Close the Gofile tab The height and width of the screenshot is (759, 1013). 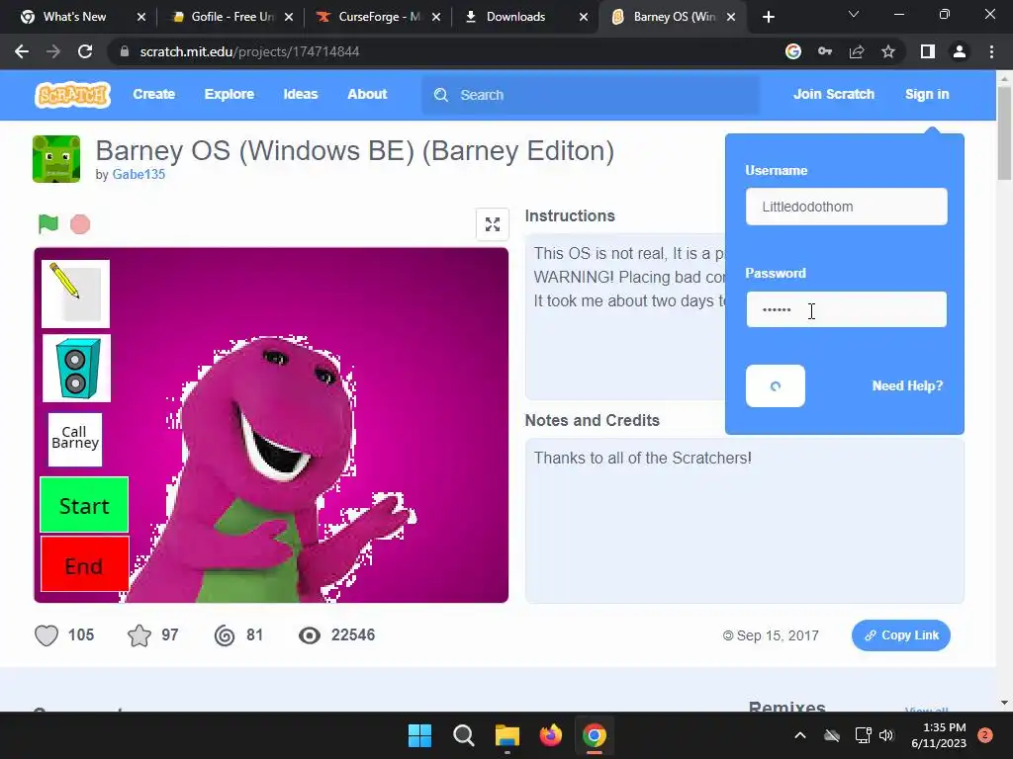[289, 17]
